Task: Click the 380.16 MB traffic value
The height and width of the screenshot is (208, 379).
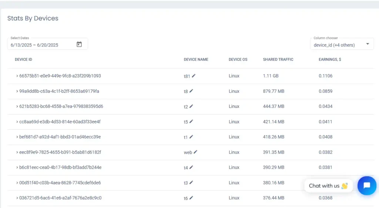Action: click(x=274, y=182)
